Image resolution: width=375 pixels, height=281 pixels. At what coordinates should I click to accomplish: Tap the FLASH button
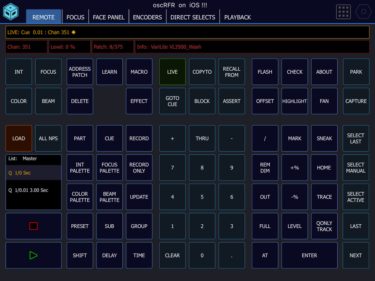265,72
